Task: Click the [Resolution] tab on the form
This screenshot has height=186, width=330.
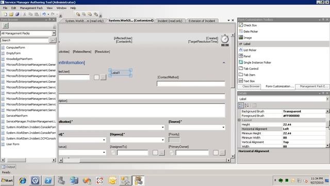Action: coord(102,52)
